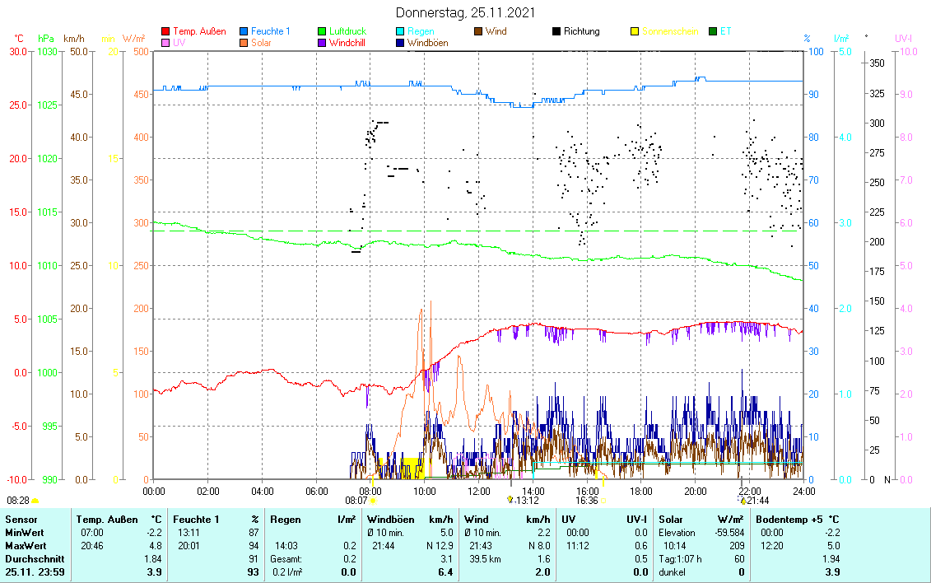This screenshot has width=931, height=583.
Task: Select the dark blue Windböen legend marker
Action: [401, 43]
